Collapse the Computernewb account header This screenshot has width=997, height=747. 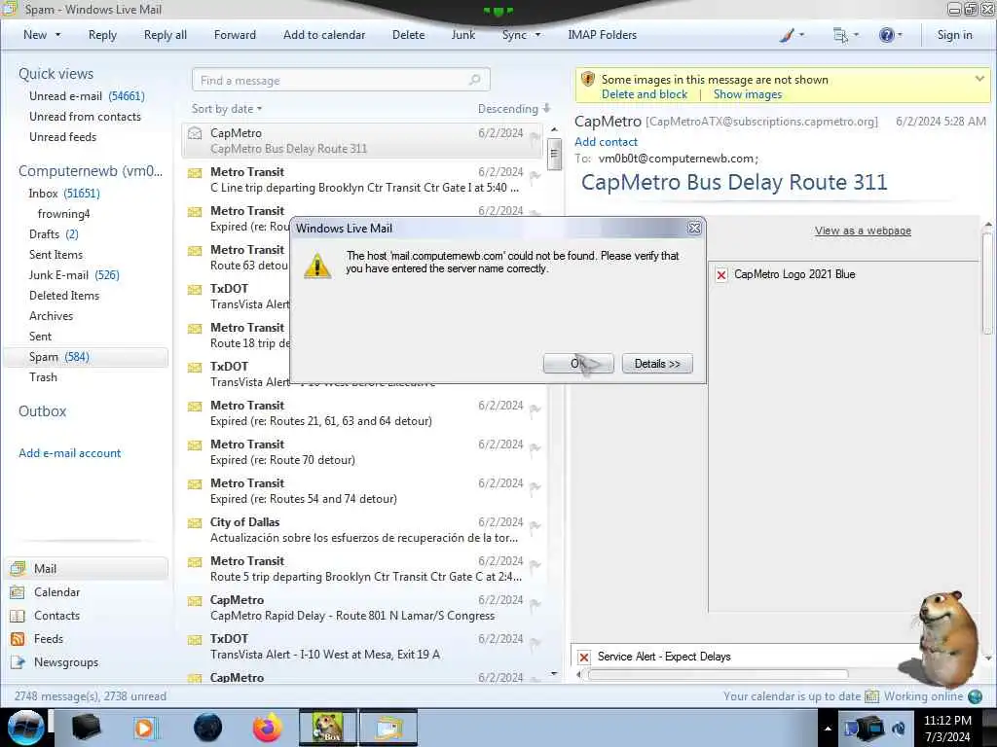91,171
